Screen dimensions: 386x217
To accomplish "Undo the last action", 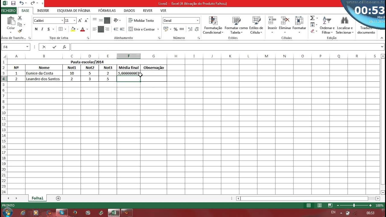I will (21, 3).
